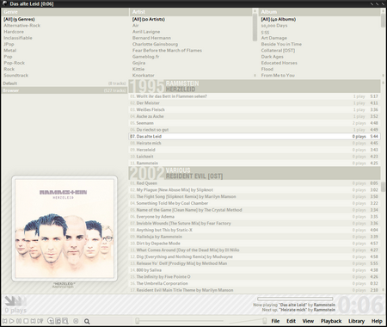Pause playback with the Pause icon
Screen dimensions: 387x327
[x=19, y=321]
